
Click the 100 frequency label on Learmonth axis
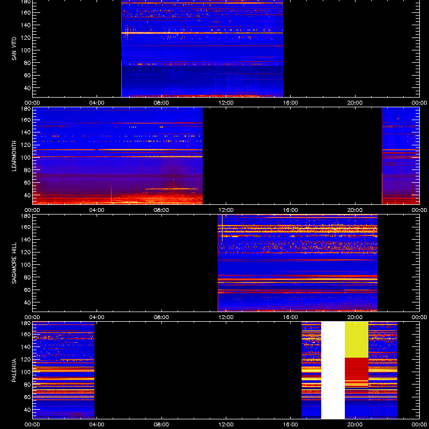point(27,158)
